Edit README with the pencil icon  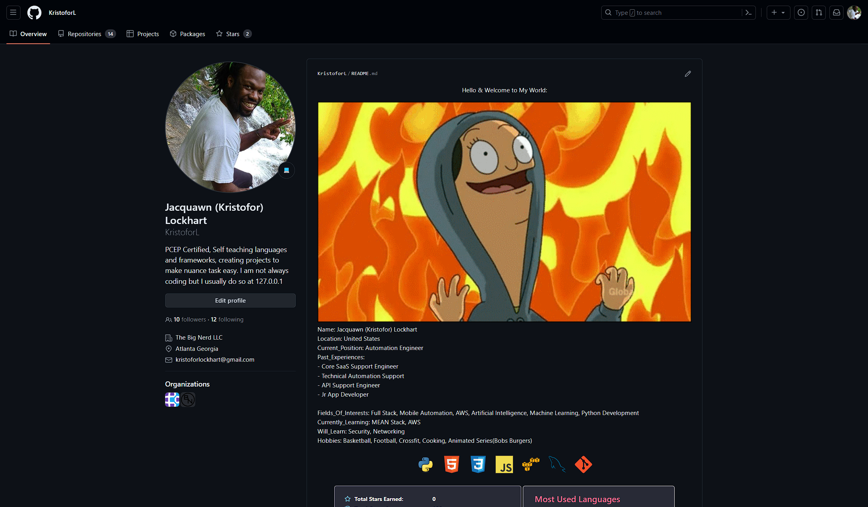click(x=688, y=74)
